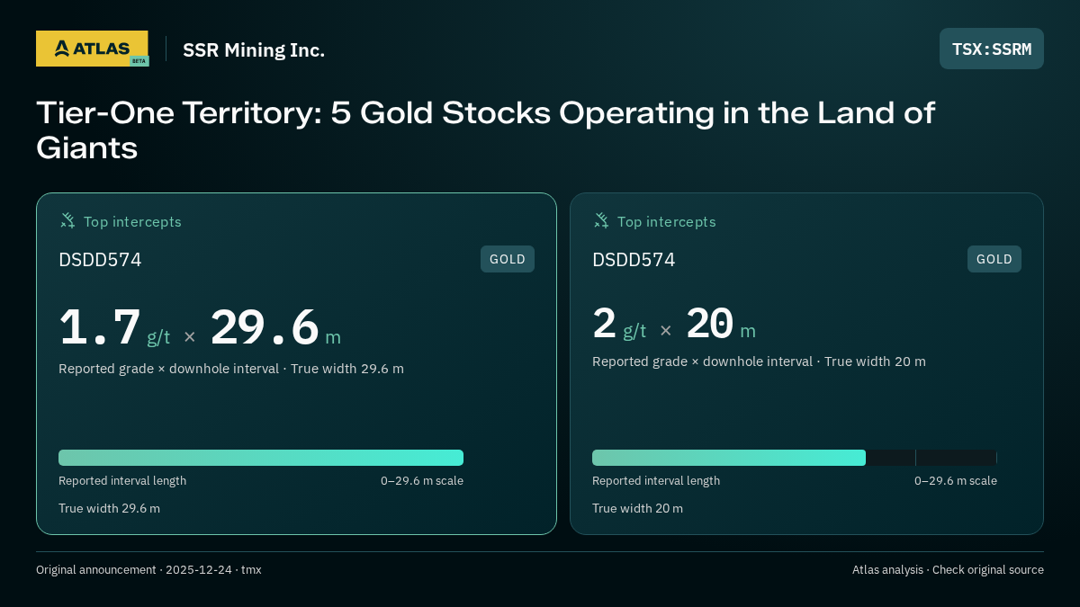Image resolution: width=1080 pixels, height=607 pixels.
Task: Click the full interval bar in the 1.7 g/t card
Action: pyautogui.click(x=261, y=458)
